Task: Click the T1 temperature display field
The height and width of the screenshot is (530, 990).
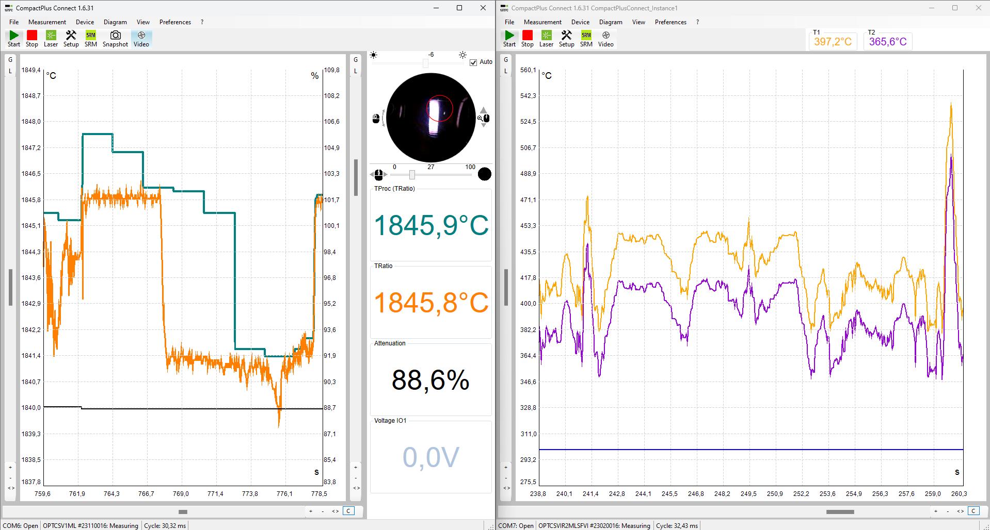Action: pos(833,41)
